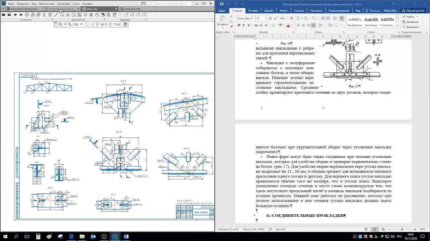Open the Найти dropdown arrow
The image size is (430, 241).
(417, 17)
